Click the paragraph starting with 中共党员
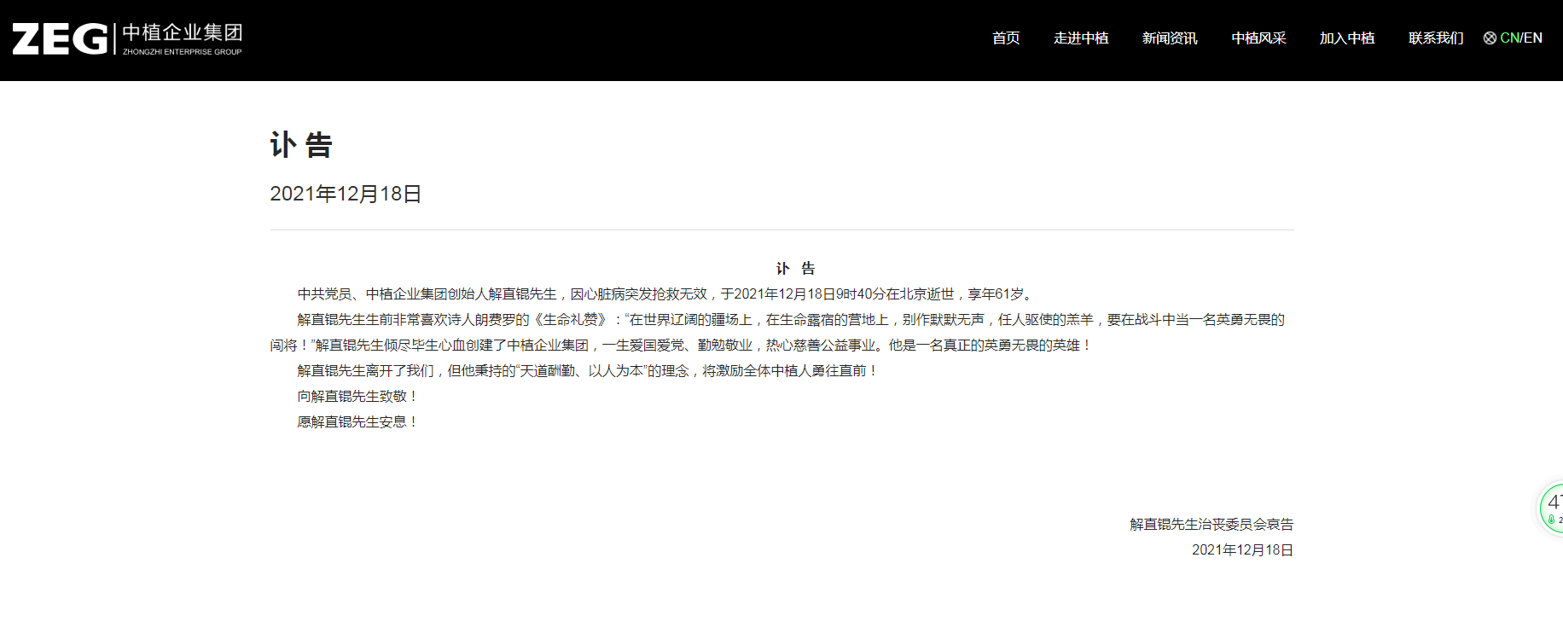This screenshot has height=639, width=1563. (x=665, y=294)
